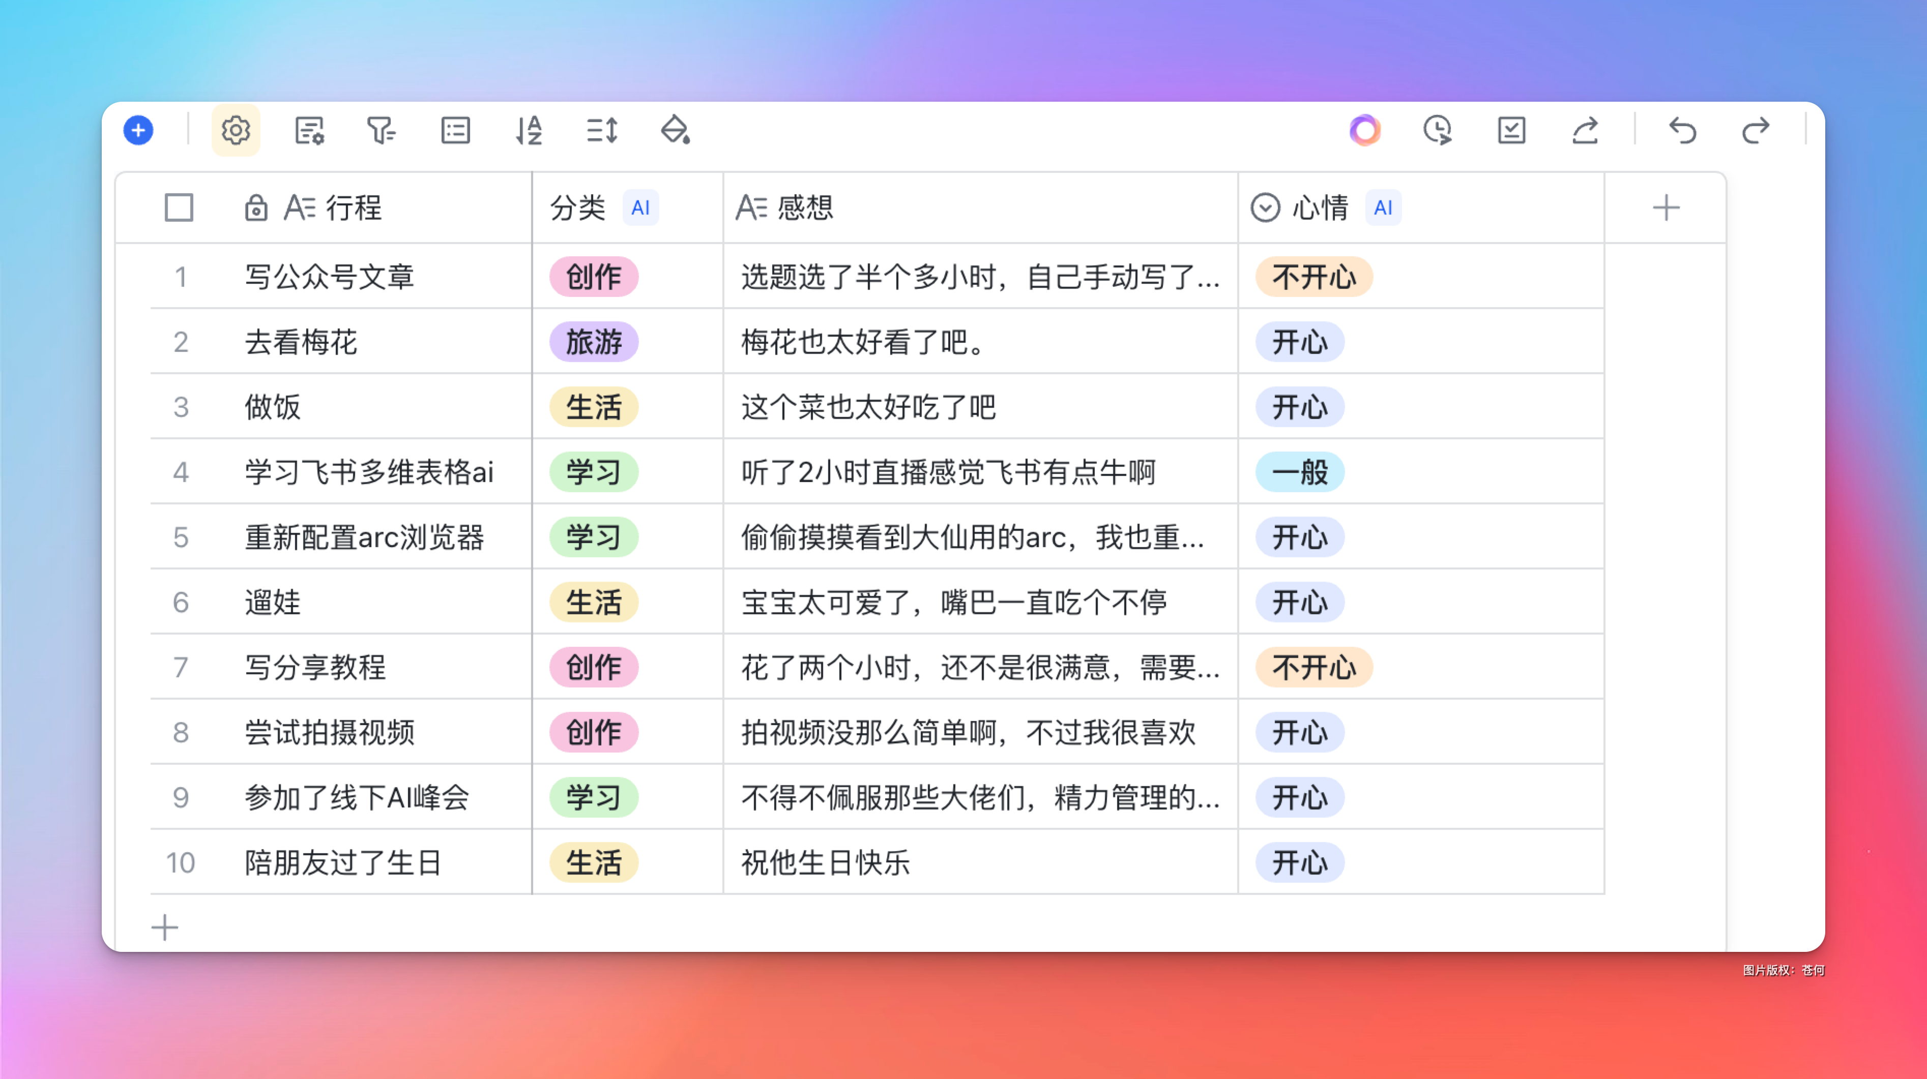
Task: Open the 分类 column header menu
Action: pyautogui.click(x=577, y=207)
